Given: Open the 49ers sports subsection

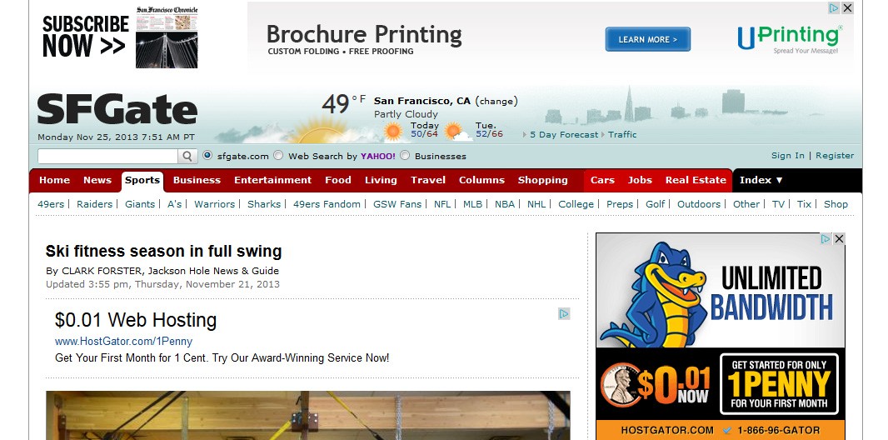Looking at the screenshot, I should click(x=51, y=204).
